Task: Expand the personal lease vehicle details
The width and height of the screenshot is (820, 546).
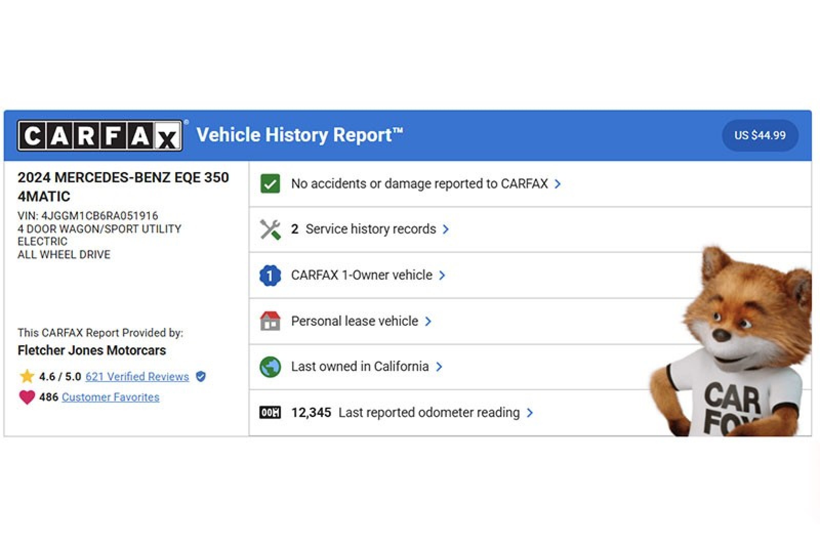Action: 429,321
